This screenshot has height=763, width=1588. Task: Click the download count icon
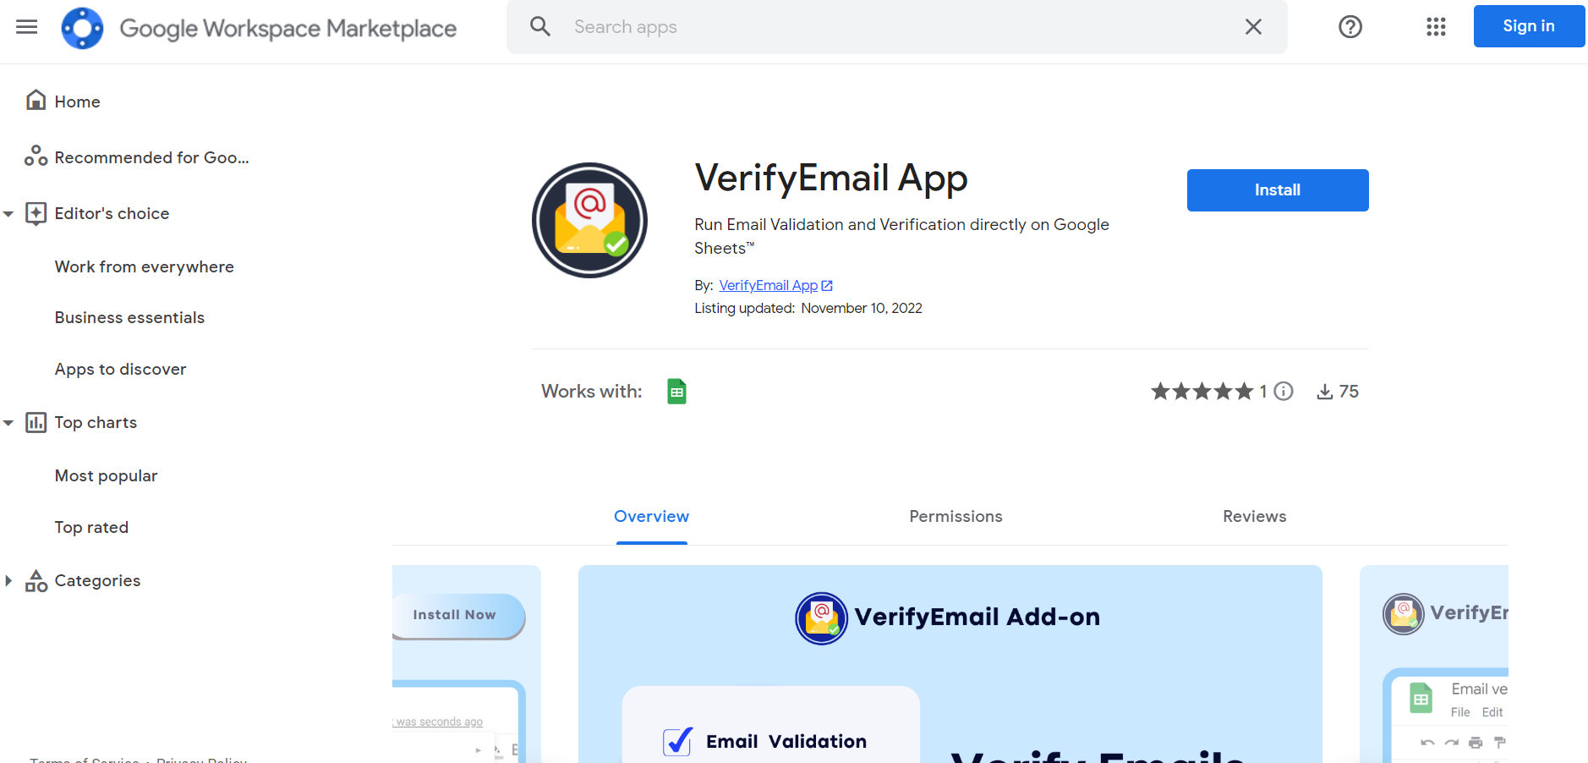click(1325, 392)
